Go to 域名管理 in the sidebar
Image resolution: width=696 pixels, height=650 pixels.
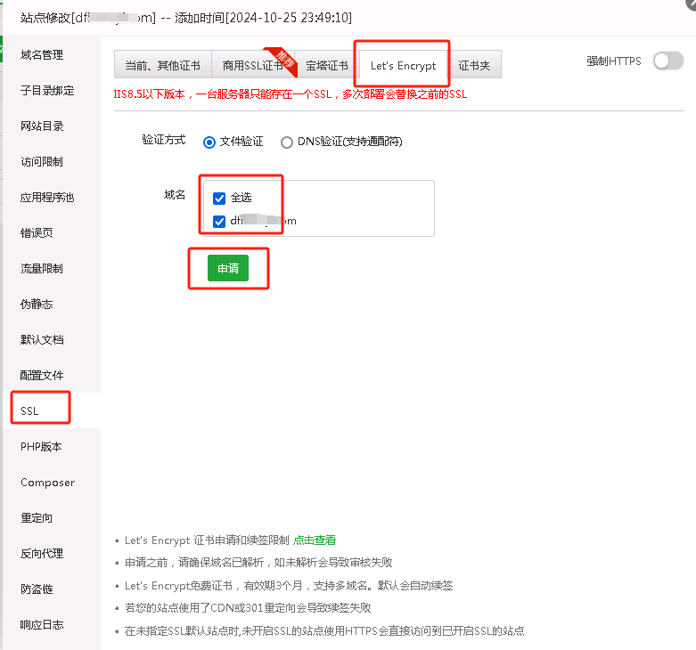[42, 55]
